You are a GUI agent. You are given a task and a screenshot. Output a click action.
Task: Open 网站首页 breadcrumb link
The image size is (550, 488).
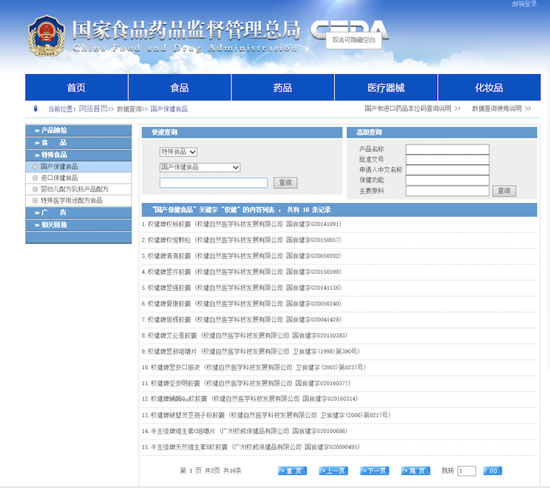coord(93,109)
